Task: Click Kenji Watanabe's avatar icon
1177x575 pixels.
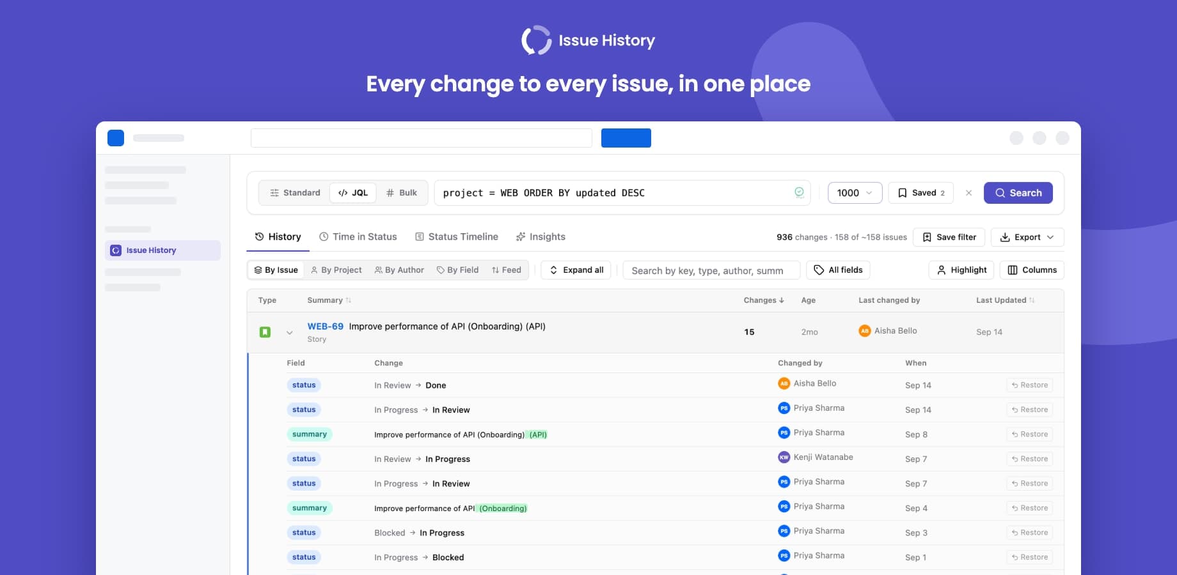Action: coord(784,457)
